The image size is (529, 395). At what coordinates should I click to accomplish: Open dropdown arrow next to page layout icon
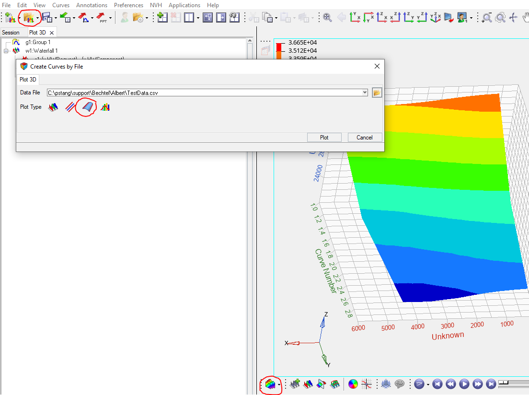(198, 18)
